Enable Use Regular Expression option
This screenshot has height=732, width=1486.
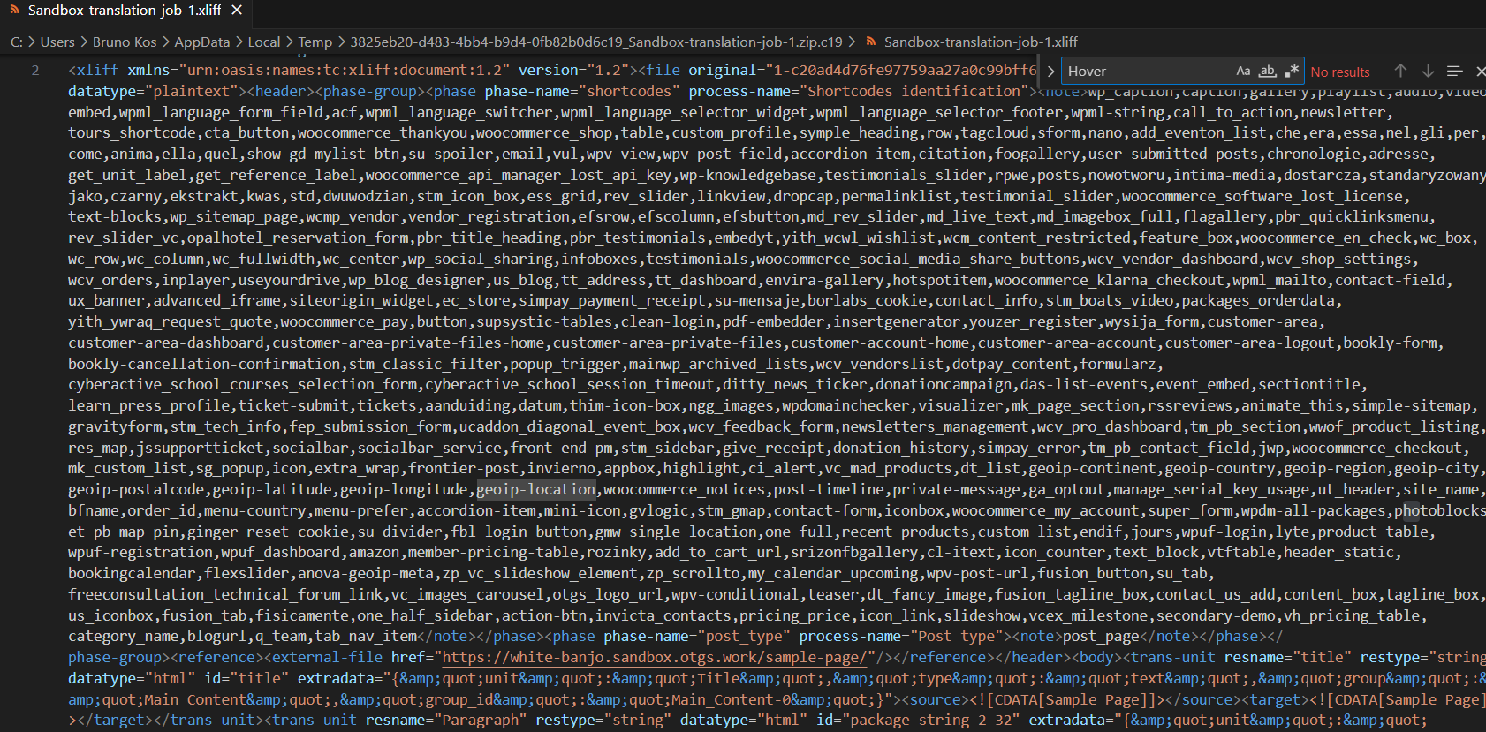[1292, 71]
